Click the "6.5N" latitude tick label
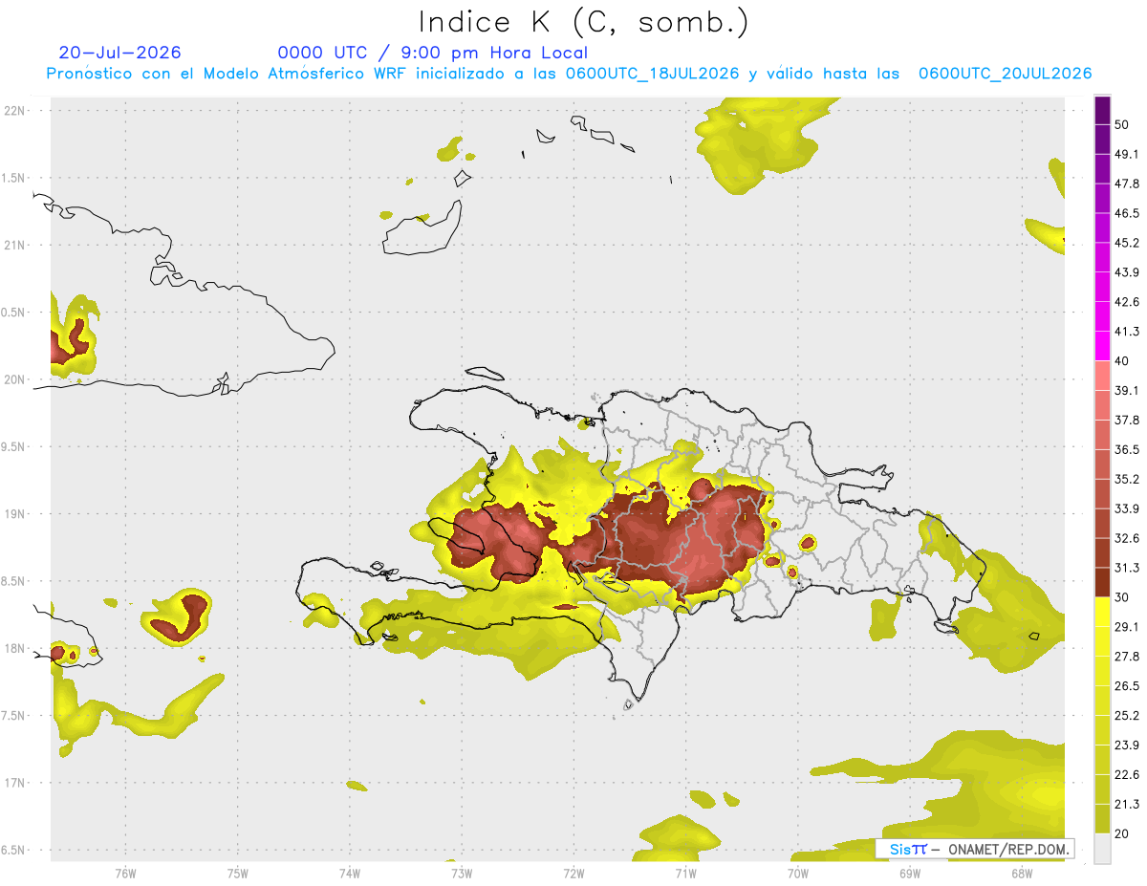The height and width of the screenshot is (886, 1147). (x=12, y=850)
